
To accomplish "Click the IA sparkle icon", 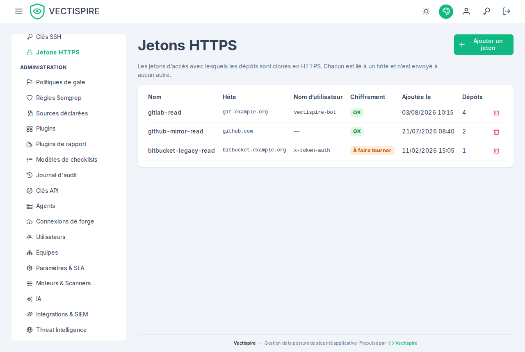I will pyautogui.click(x=30, y=299).
